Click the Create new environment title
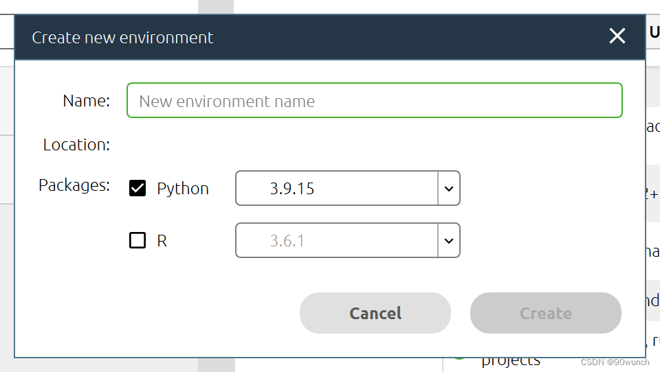The width and height of the screenshot is (660, 372). pyautogui.click(x=122, y=38)
